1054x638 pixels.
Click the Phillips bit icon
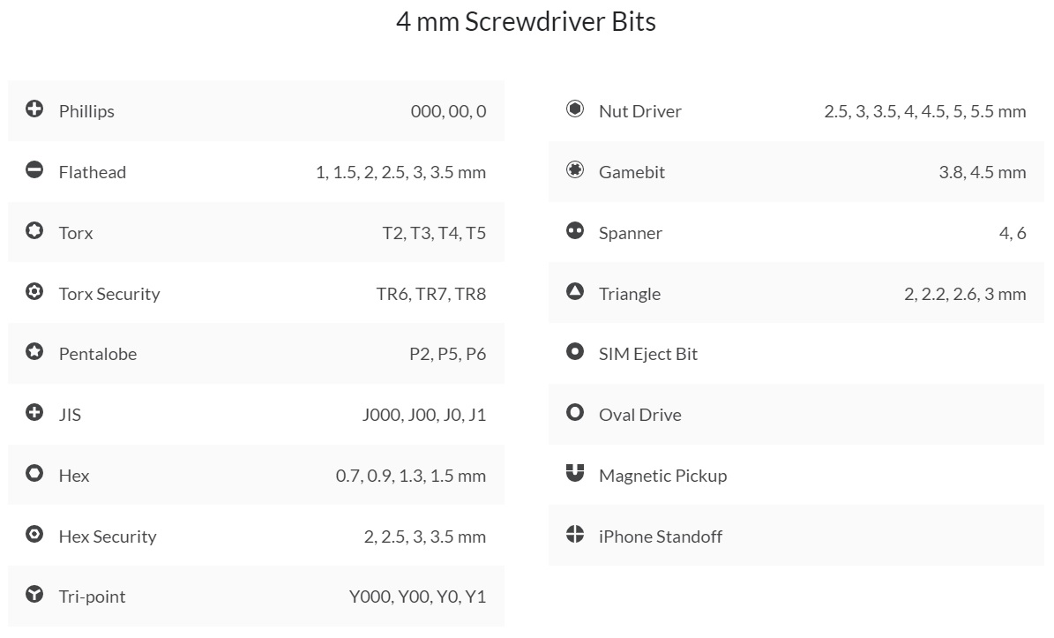click(x=34, y=109)
